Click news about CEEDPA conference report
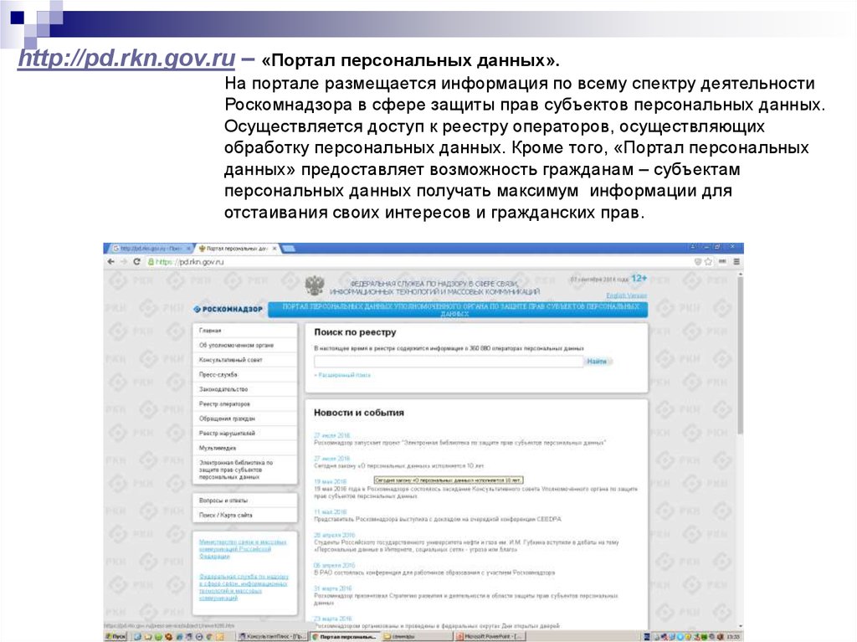The height and width of the screenshot is (642, 857). 437,520
